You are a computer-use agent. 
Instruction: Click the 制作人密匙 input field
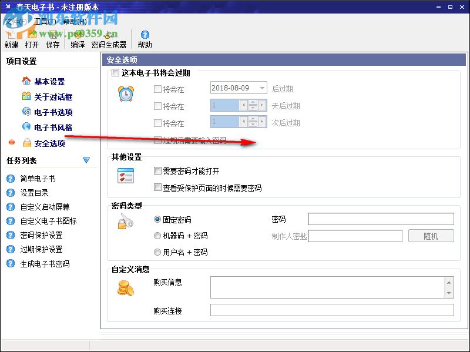click(355, 236)
